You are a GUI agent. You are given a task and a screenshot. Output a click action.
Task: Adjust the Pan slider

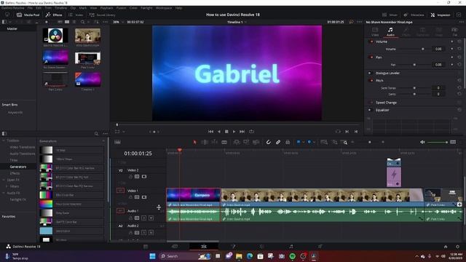coord(414,65)
